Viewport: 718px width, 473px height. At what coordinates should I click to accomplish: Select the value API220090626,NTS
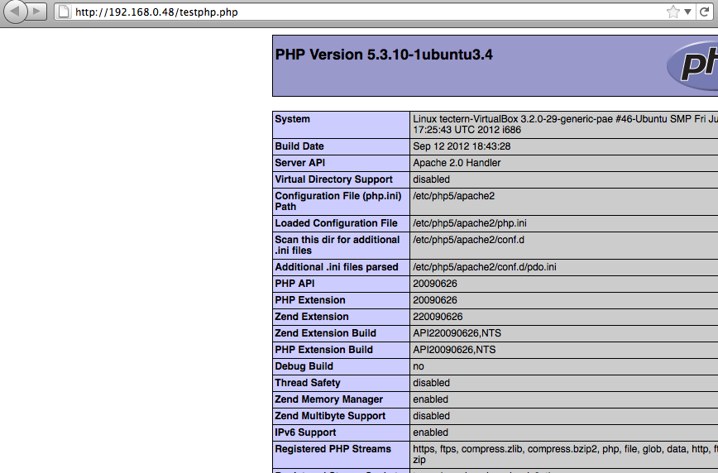(x=457, y=333)
